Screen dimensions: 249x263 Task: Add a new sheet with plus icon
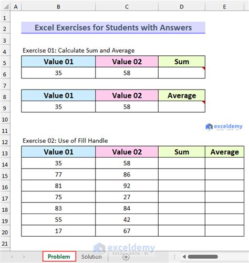tap(126, 257)
